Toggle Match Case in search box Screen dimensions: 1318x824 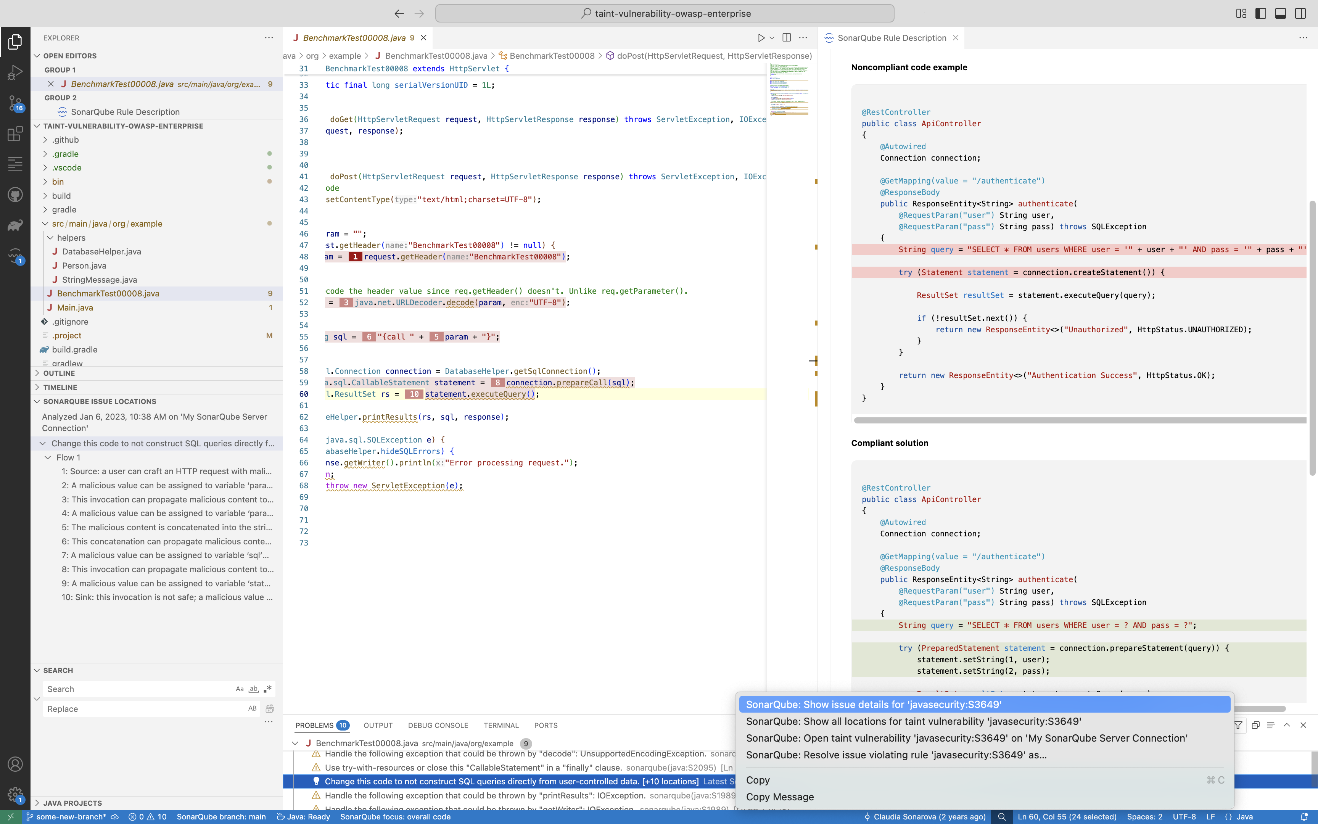(x=239, y=689)
